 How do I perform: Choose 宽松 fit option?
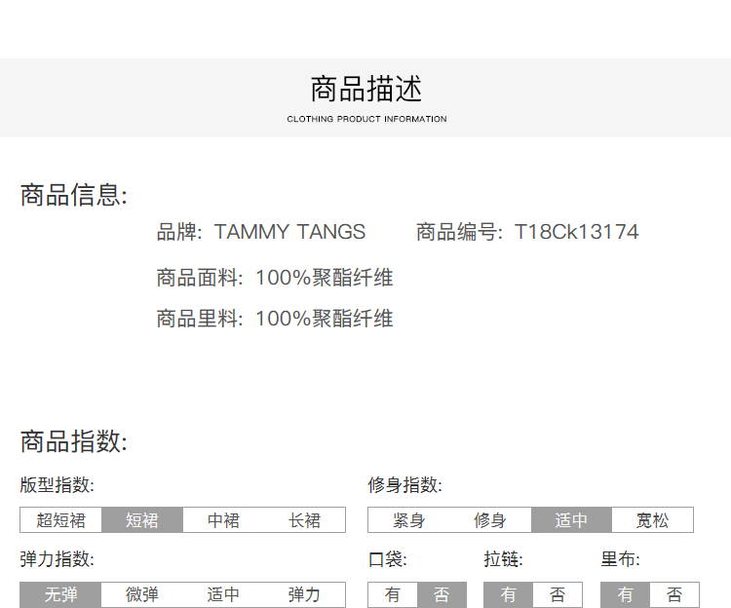tap(652, 520)
